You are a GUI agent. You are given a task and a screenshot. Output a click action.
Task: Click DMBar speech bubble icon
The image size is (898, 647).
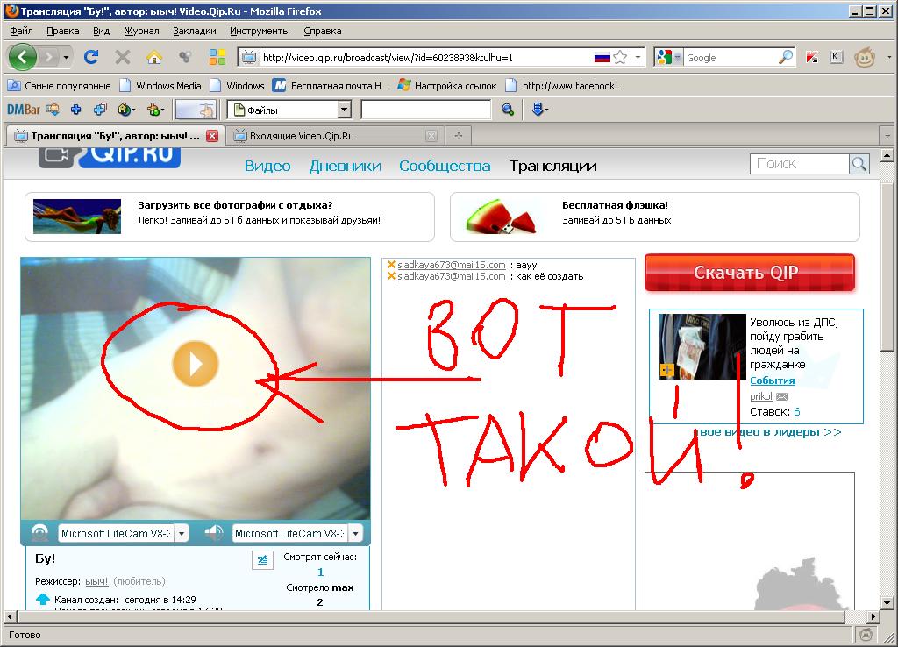pos(53,109)
